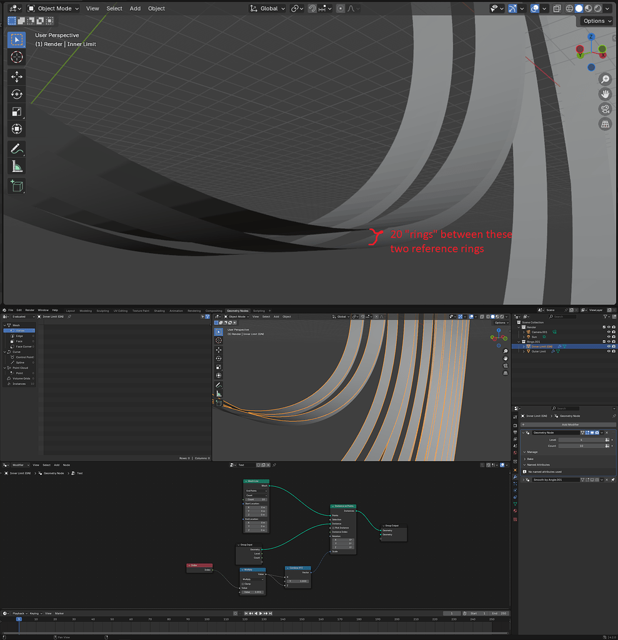Viewport: 618px width, 640px height.
Task: Select Edge domain in spreadsheet
Action: 19,336
